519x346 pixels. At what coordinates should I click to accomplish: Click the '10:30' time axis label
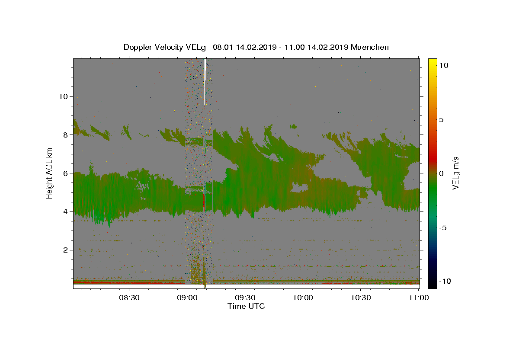point(361,298)
